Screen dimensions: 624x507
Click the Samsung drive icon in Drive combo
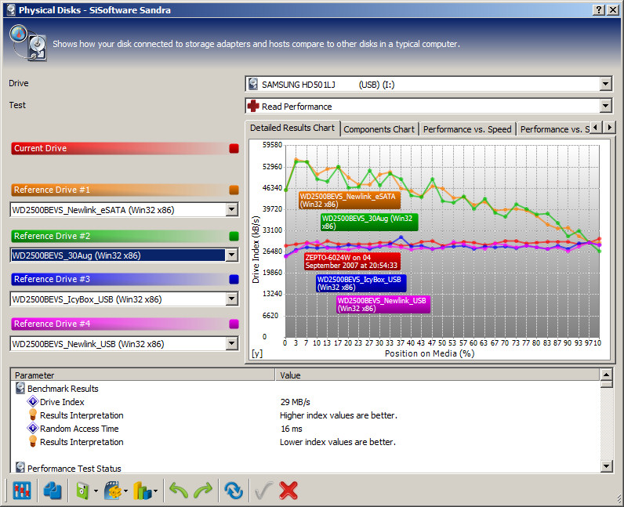click(x=253, y=84)
